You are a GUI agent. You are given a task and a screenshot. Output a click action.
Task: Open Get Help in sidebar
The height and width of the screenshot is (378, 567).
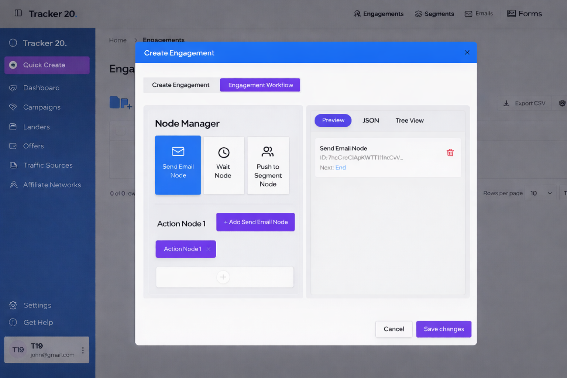[x=31, y=322]
